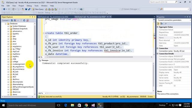Launch Microsoft Edge from the taskbar
This screenshot has height=108, width=192.
tap(66, 105)
